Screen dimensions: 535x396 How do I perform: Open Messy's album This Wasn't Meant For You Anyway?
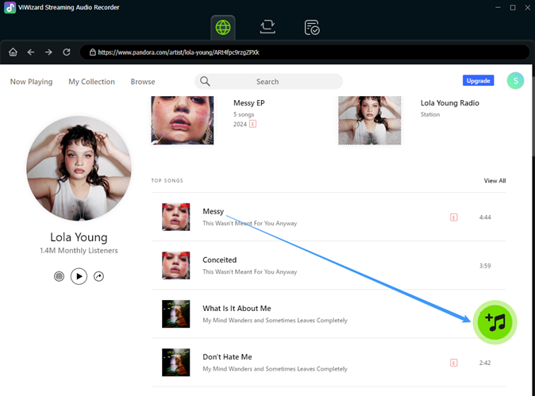tap(250, 224)
